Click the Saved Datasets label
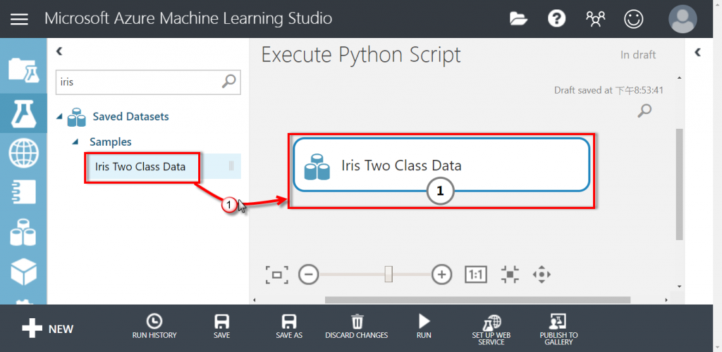Viewport: 722px width, 352px height. (x=130, y=117)
